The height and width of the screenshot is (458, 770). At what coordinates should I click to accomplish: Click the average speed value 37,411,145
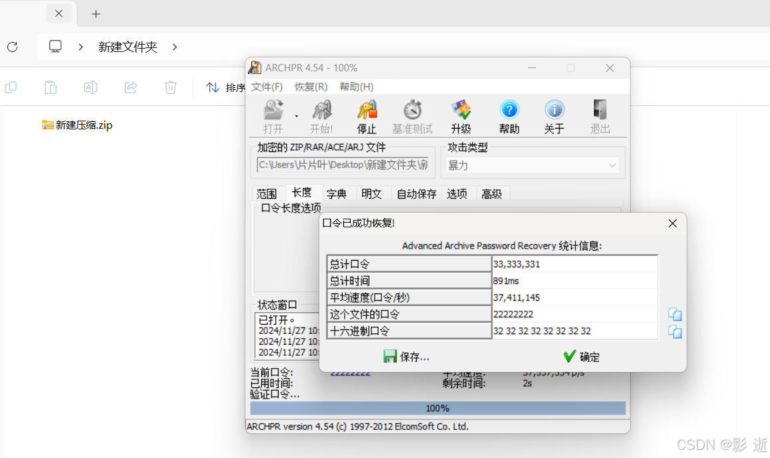pyautogui.click(x=575, y=297)
